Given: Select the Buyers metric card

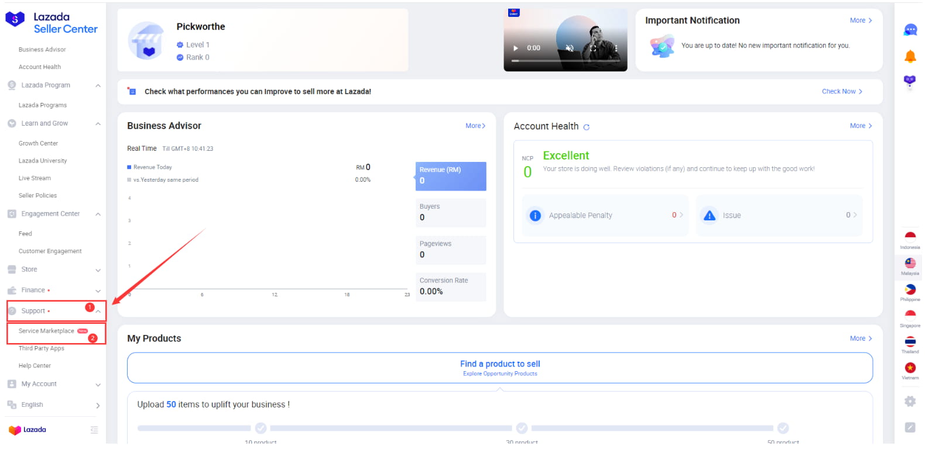Looking at the screenshot, I should pos(451,213).
